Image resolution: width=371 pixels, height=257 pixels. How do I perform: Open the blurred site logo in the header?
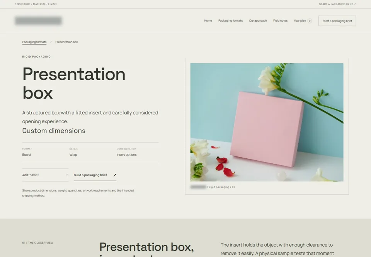coord(38,21)
